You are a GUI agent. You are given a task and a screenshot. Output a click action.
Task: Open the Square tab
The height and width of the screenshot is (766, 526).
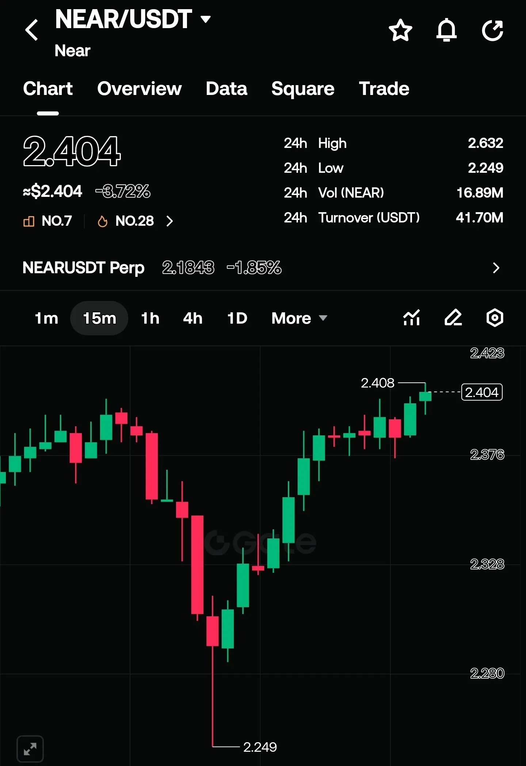coord(303,89)
